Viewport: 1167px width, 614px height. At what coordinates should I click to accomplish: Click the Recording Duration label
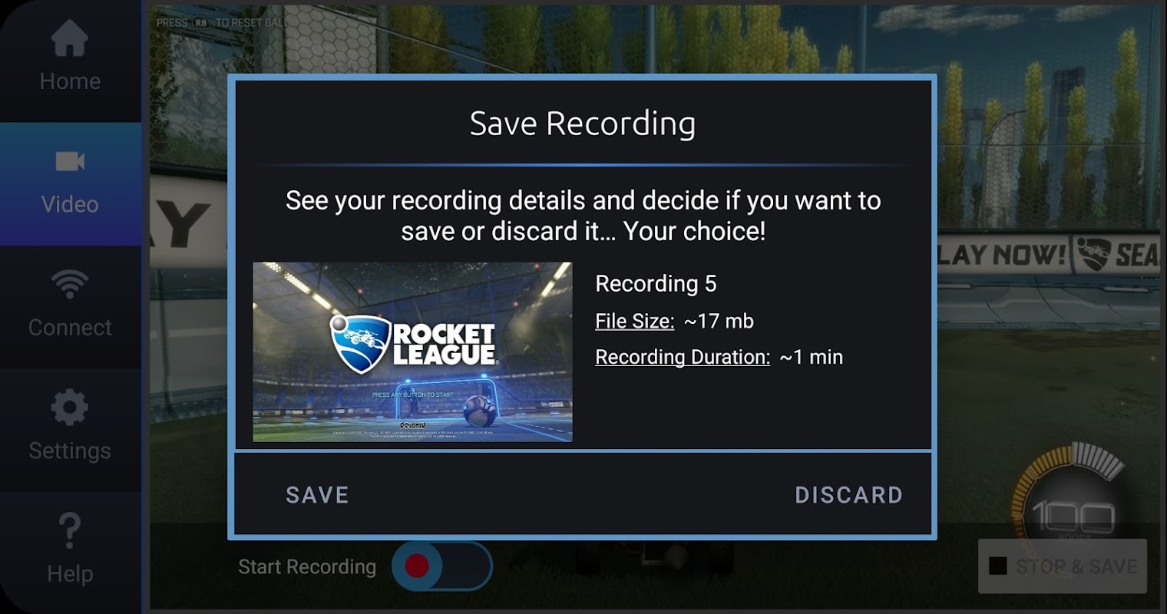click(x=683, y=357)
